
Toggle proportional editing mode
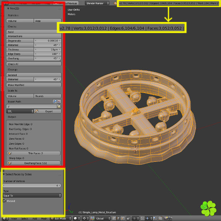pos(135,218)
